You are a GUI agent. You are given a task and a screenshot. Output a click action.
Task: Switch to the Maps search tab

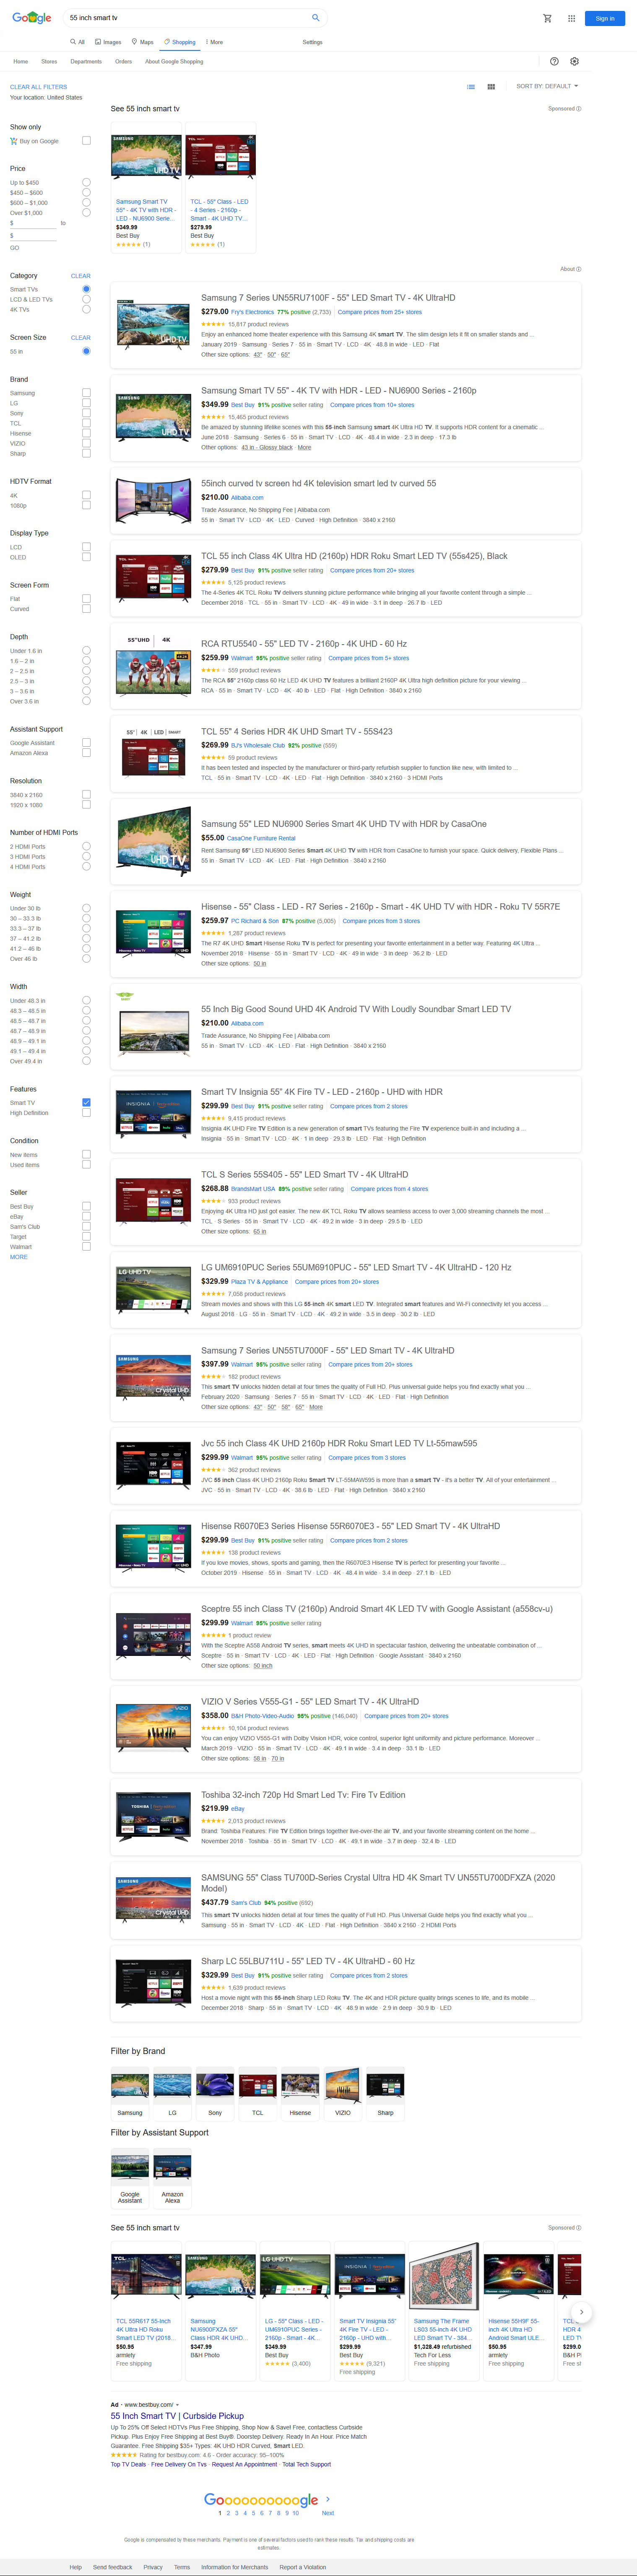click(x=143, y=42)
